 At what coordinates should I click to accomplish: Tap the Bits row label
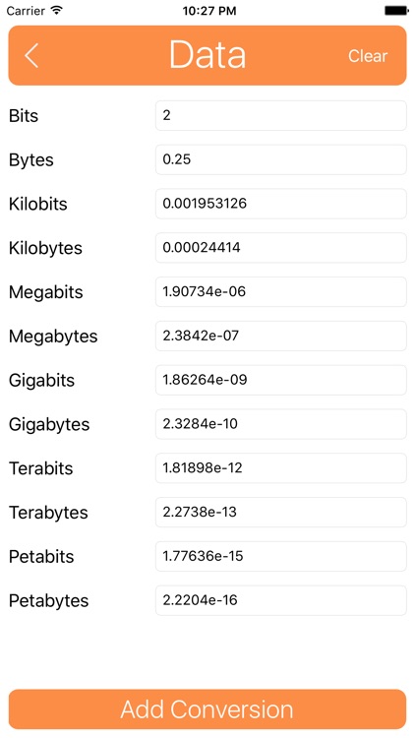tap(24, 116)
